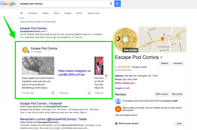This screenshot has height=130, width=197.
Task: Switch to the Images tab
Action: point(68,13)
